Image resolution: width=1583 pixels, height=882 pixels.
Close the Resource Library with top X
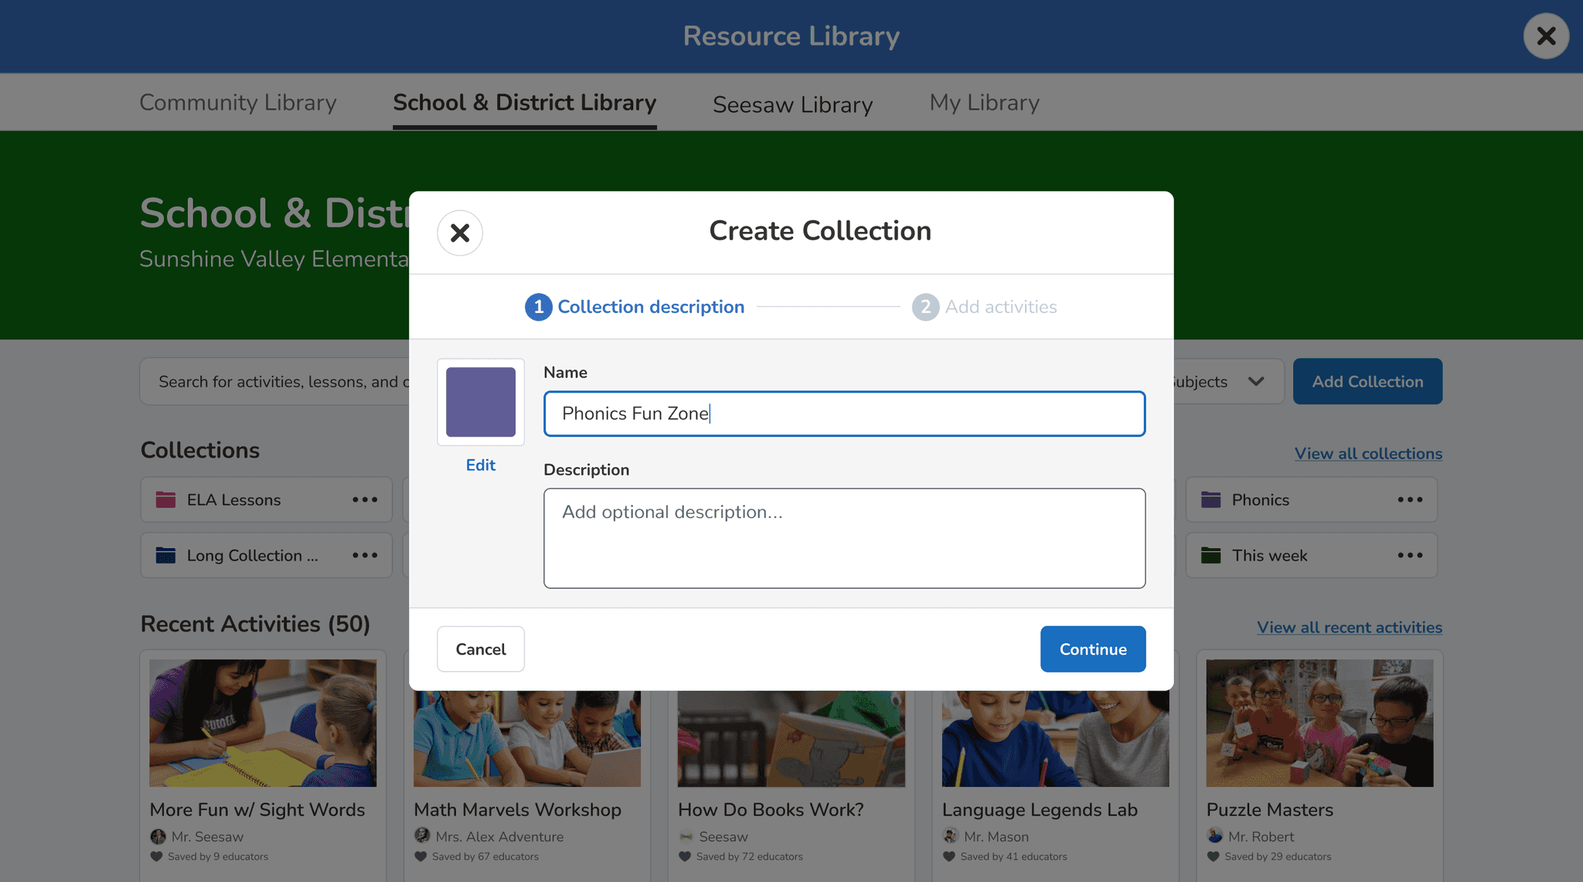(x=1546, y=36)
